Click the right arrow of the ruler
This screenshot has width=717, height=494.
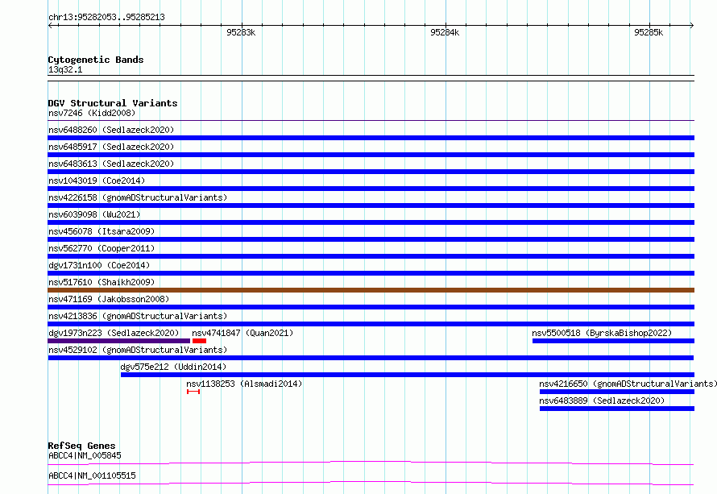pyautogui.click(x=691, y=25)
